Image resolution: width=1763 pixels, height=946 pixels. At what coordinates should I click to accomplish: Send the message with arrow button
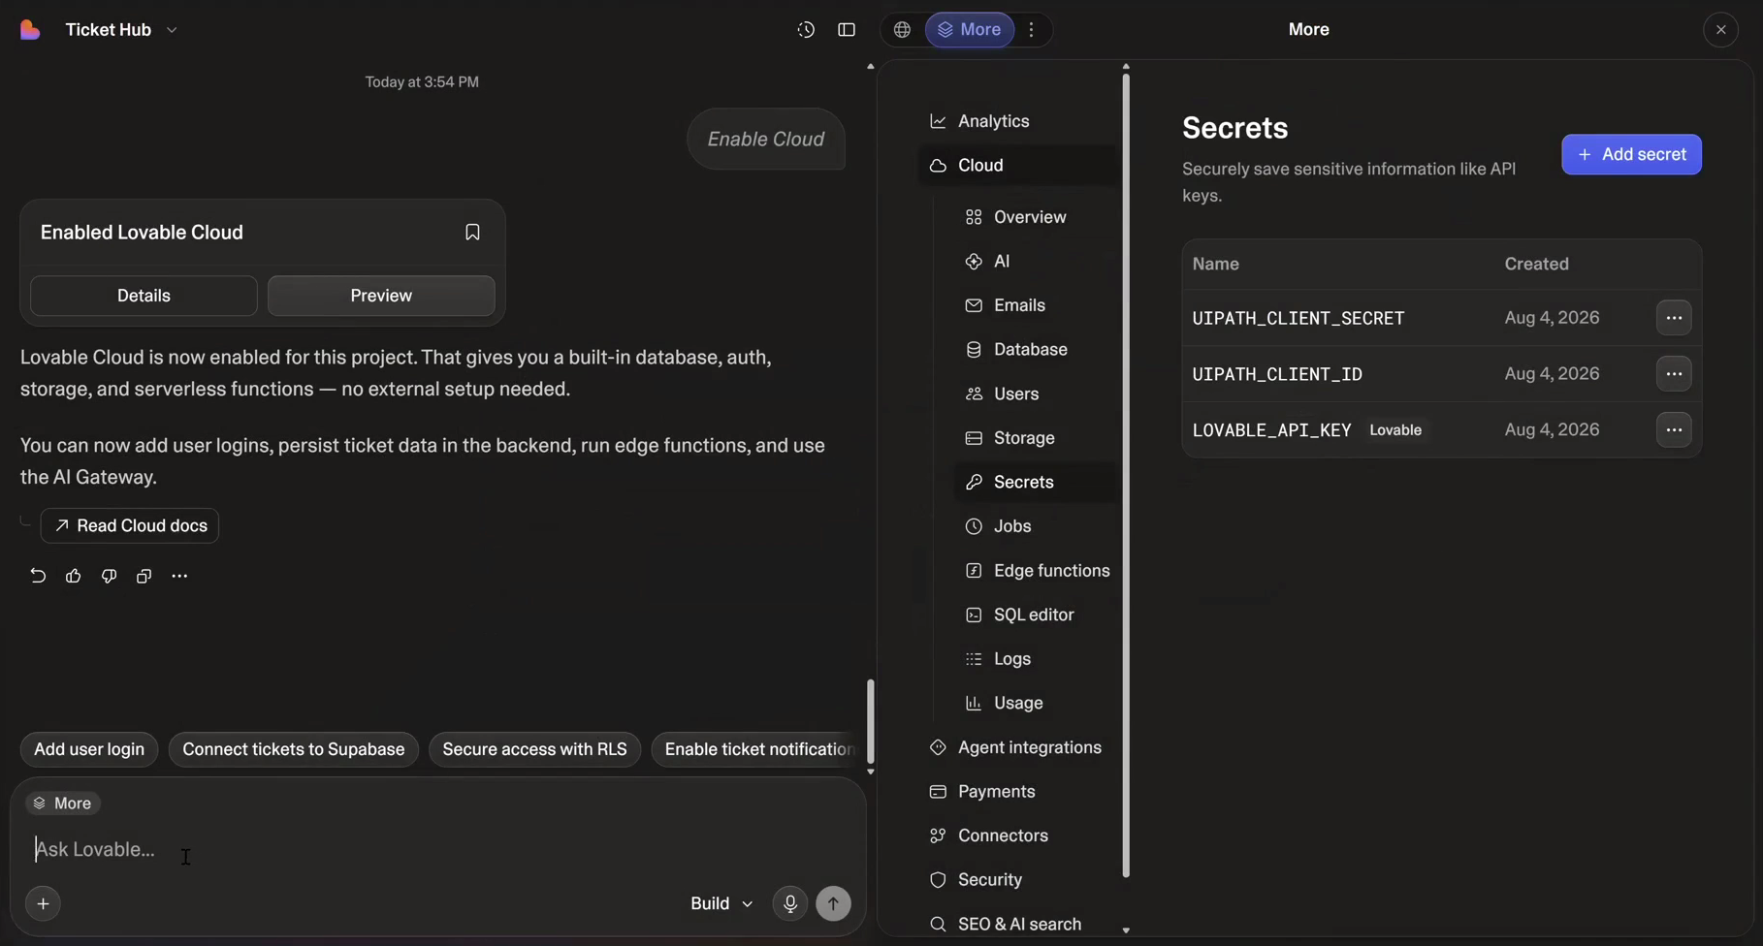tap(833, 903)
